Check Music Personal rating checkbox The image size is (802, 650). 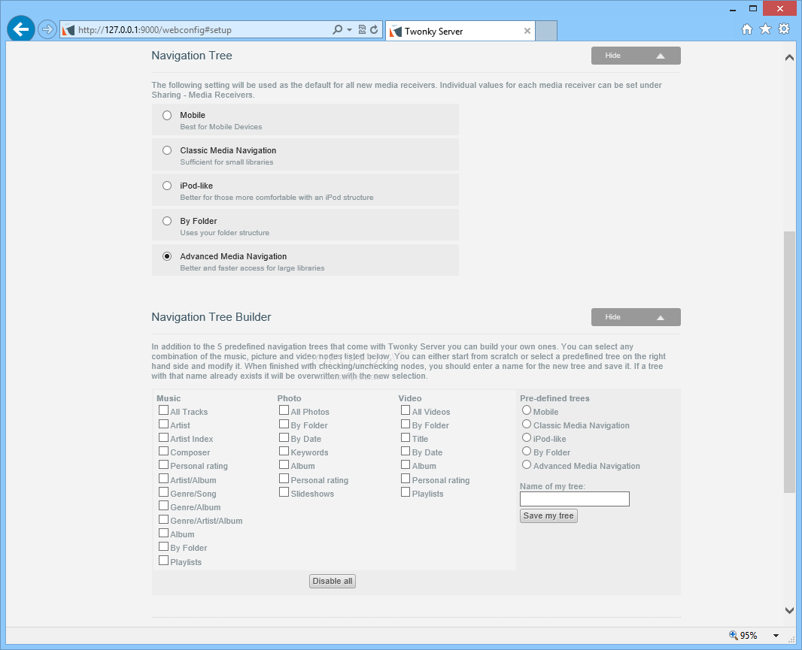[x=164, y=464]
